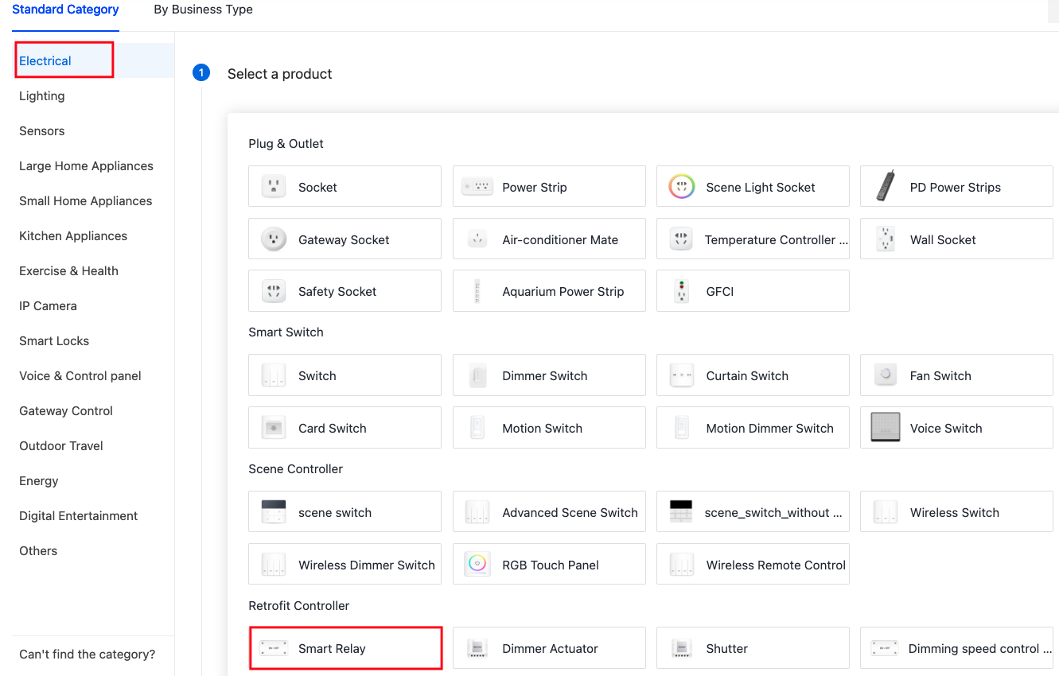Click the Can't find the category link
The width and height of the screenshot is (1059, 676).
(x=87, y=654)
